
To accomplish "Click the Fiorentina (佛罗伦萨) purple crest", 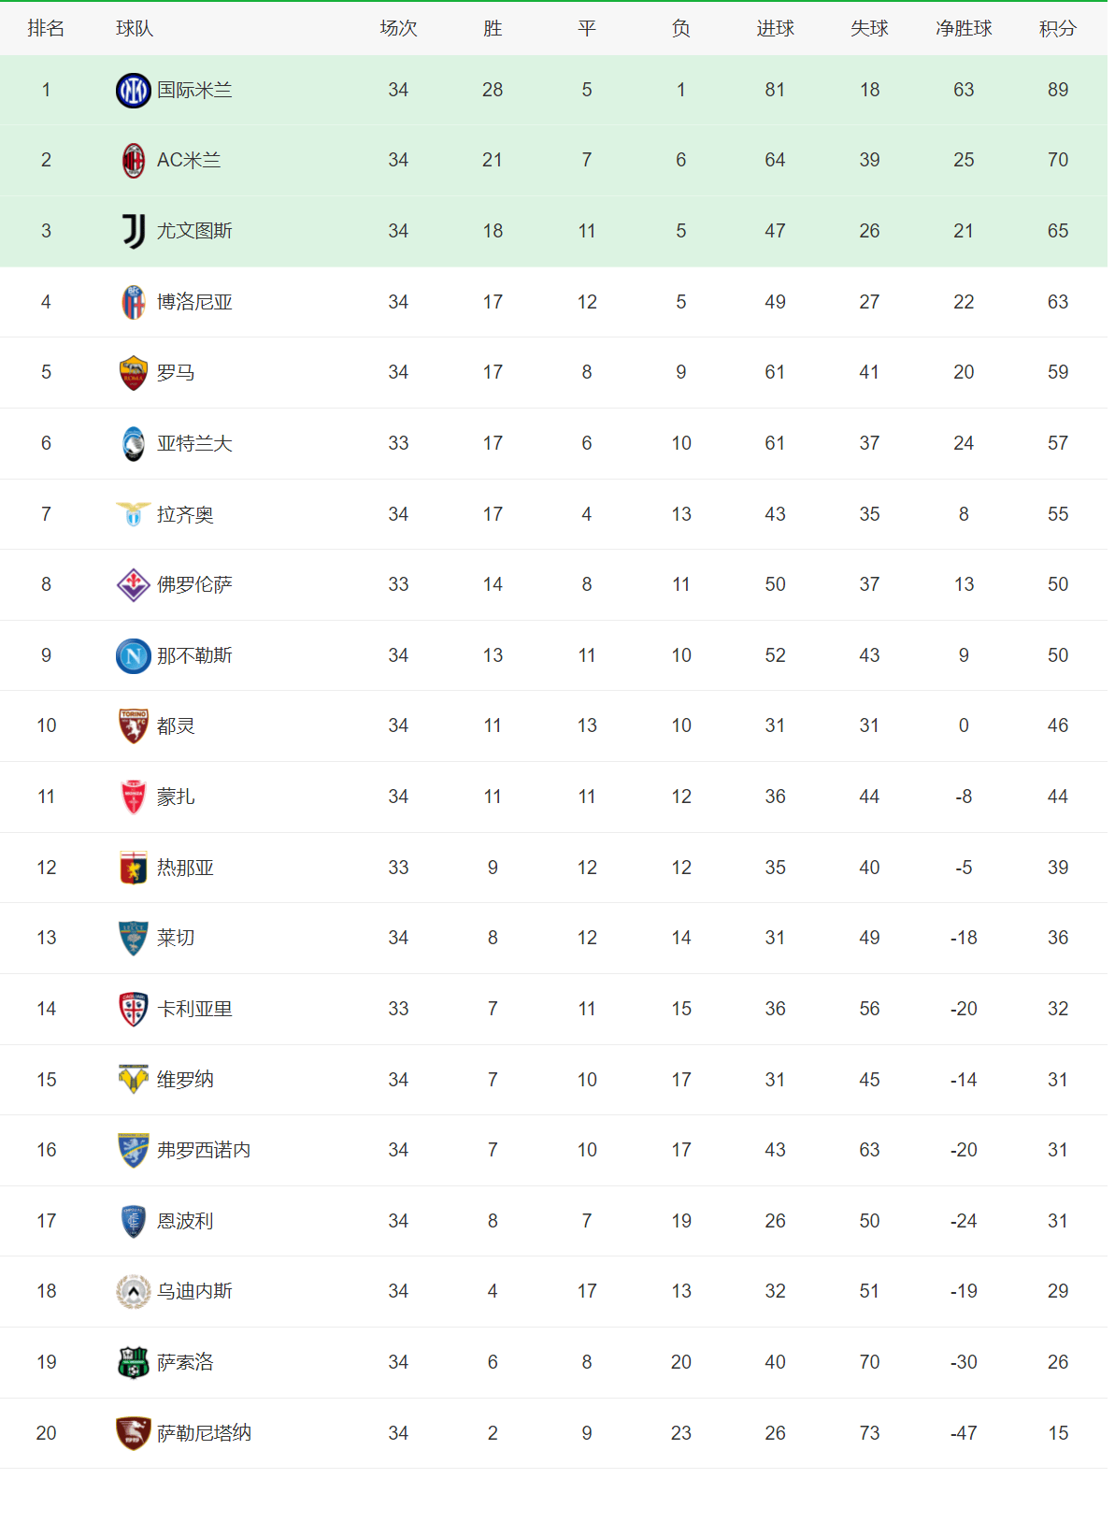I will [x=134, y=585].
